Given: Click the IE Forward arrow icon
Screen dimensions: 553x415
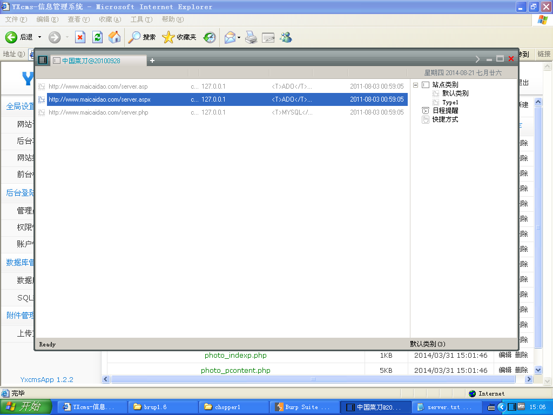Looking at the screenshot, I should click(x=55, y=37).
